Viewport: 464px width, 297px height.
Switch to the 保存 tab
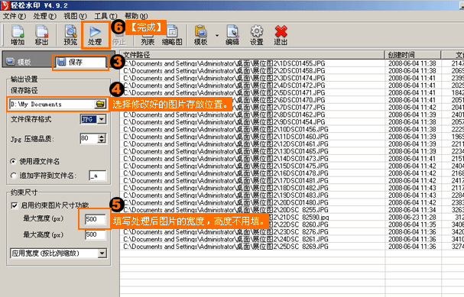coord(80,62)
